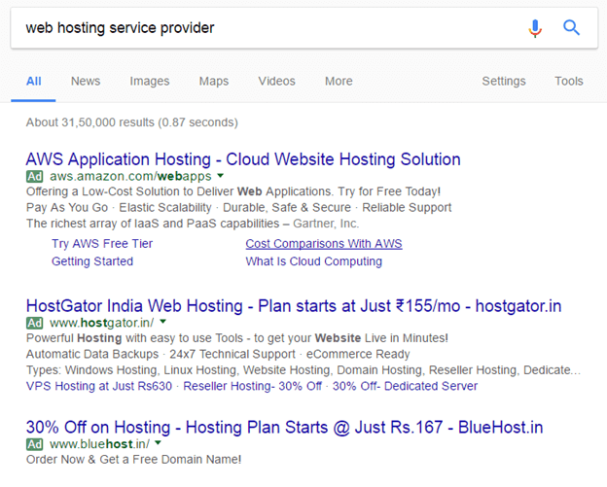Screen dimensions: 607x487
Task: Click the voice search microphone icon
Action: (x=535, y=28)
